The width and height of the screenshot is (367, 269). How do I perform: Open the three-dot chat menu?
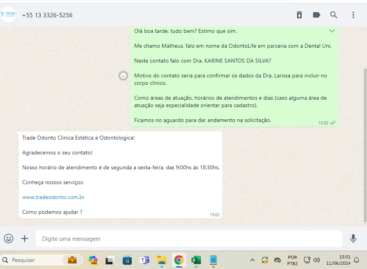353,15
